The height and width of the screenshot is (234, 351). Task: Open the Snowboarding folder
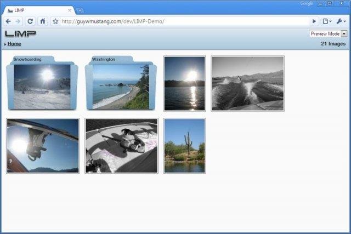point(42,83)
